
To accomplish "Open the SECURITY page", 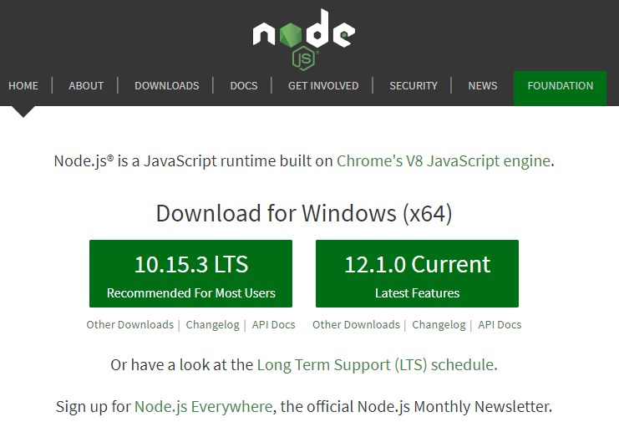I will click(x=414, y=85).
